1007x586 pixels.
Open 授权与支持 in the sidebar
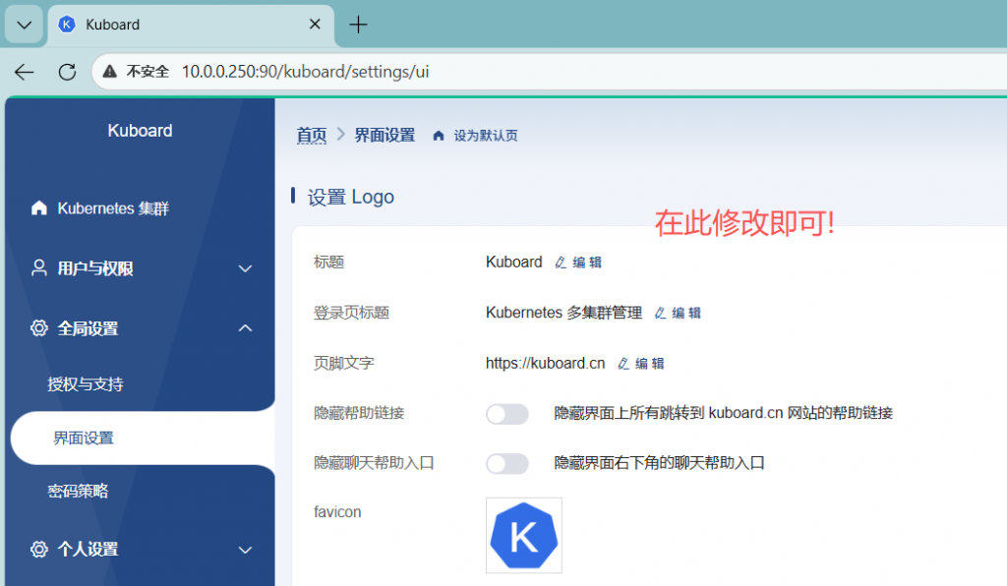[x=86, y=384]
